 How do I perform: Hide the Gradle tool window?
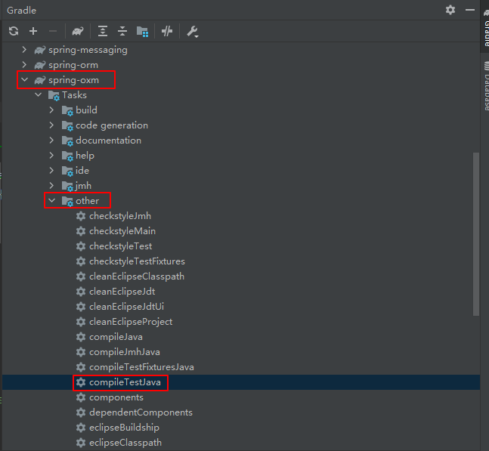469,10
